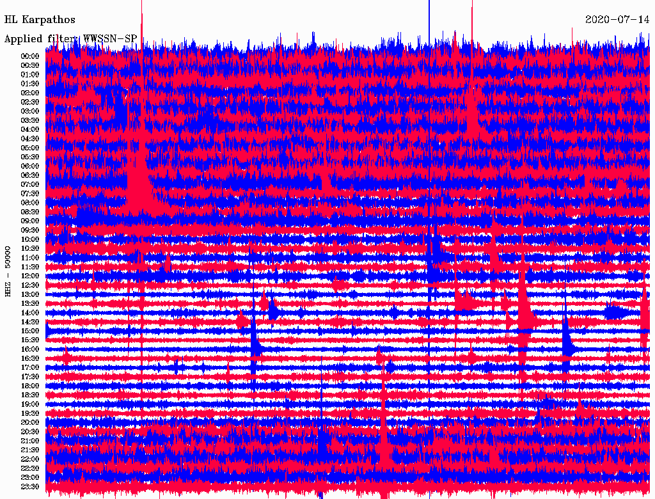This screenshot has height=499, width=655.
Task: Select the 01:30 time label
Action: point(30,84)
